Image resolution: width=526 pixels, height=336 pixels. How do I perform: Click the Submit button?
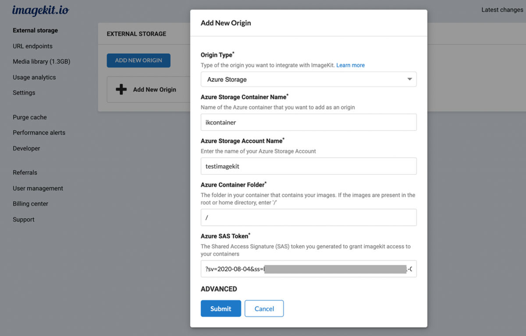[220, 308]
